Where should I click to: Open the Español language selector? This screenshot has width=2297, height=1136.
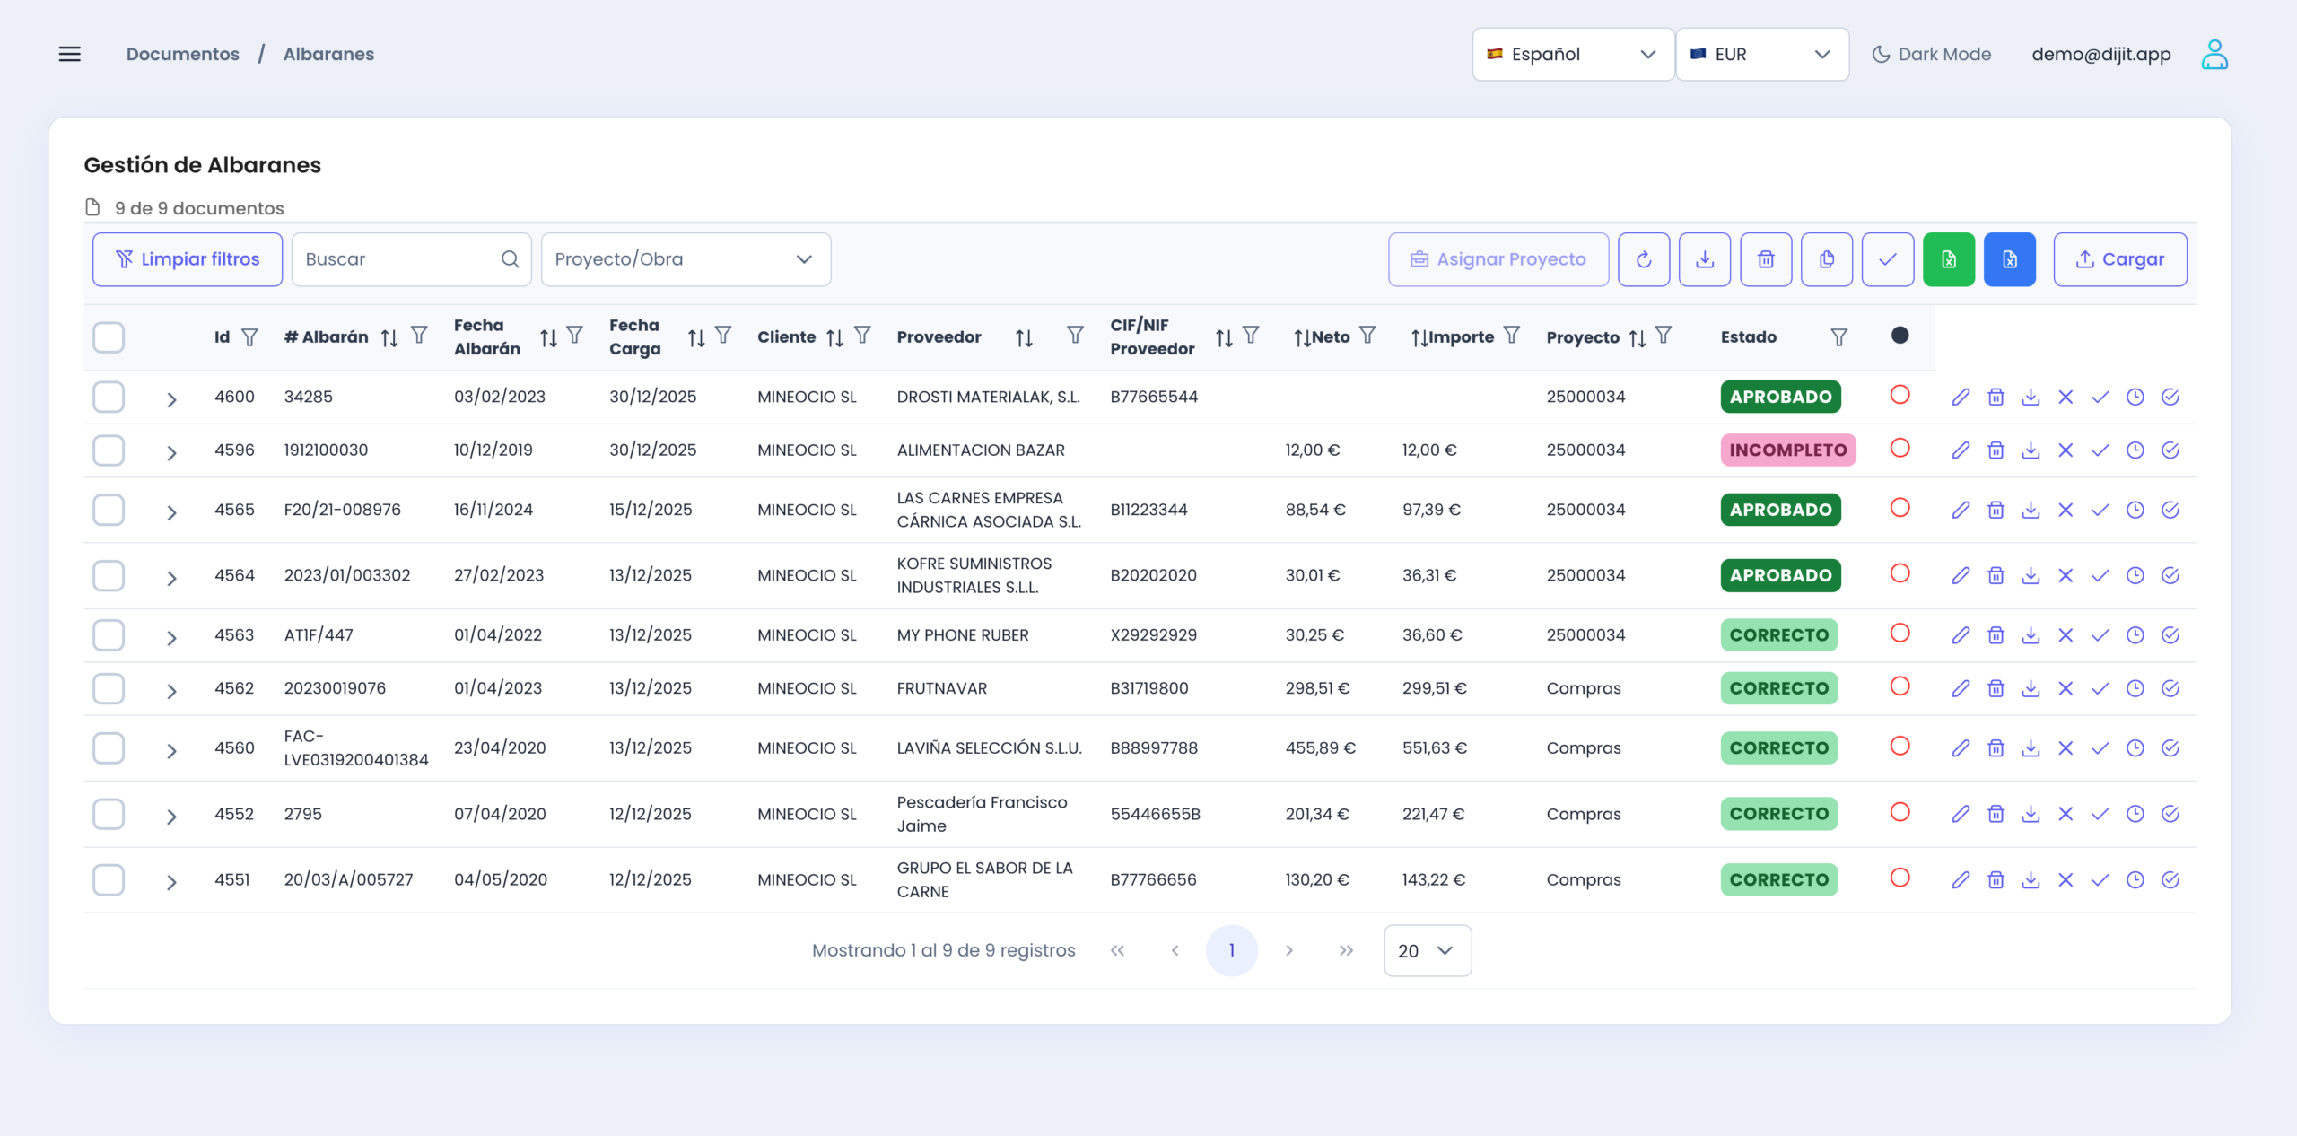pos(1572,54)
